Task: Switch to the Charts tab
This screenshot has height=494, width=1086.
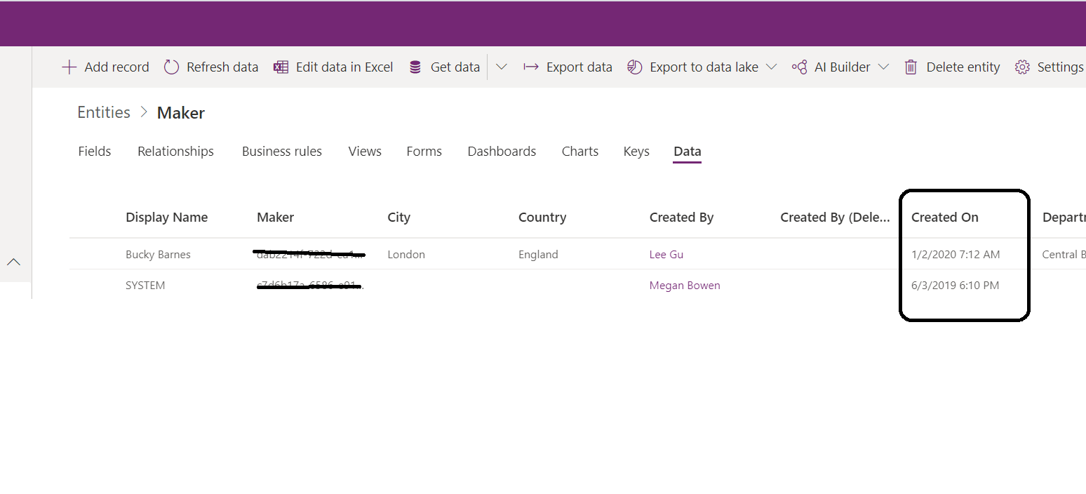Action: point(579,151)
